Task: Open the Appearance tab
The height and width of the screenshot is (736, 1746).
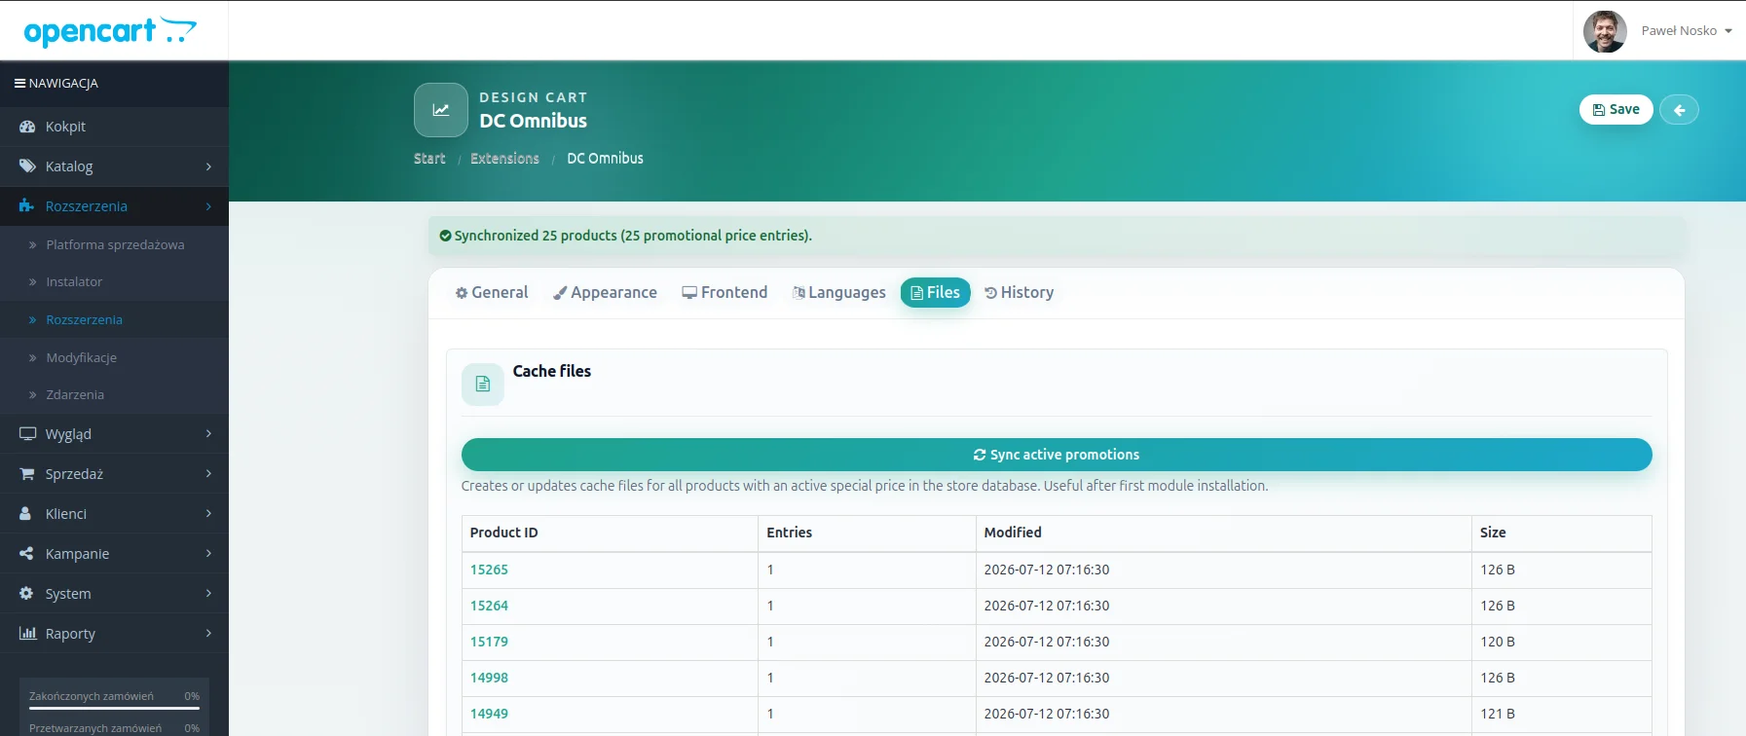Action: [605, 292]
